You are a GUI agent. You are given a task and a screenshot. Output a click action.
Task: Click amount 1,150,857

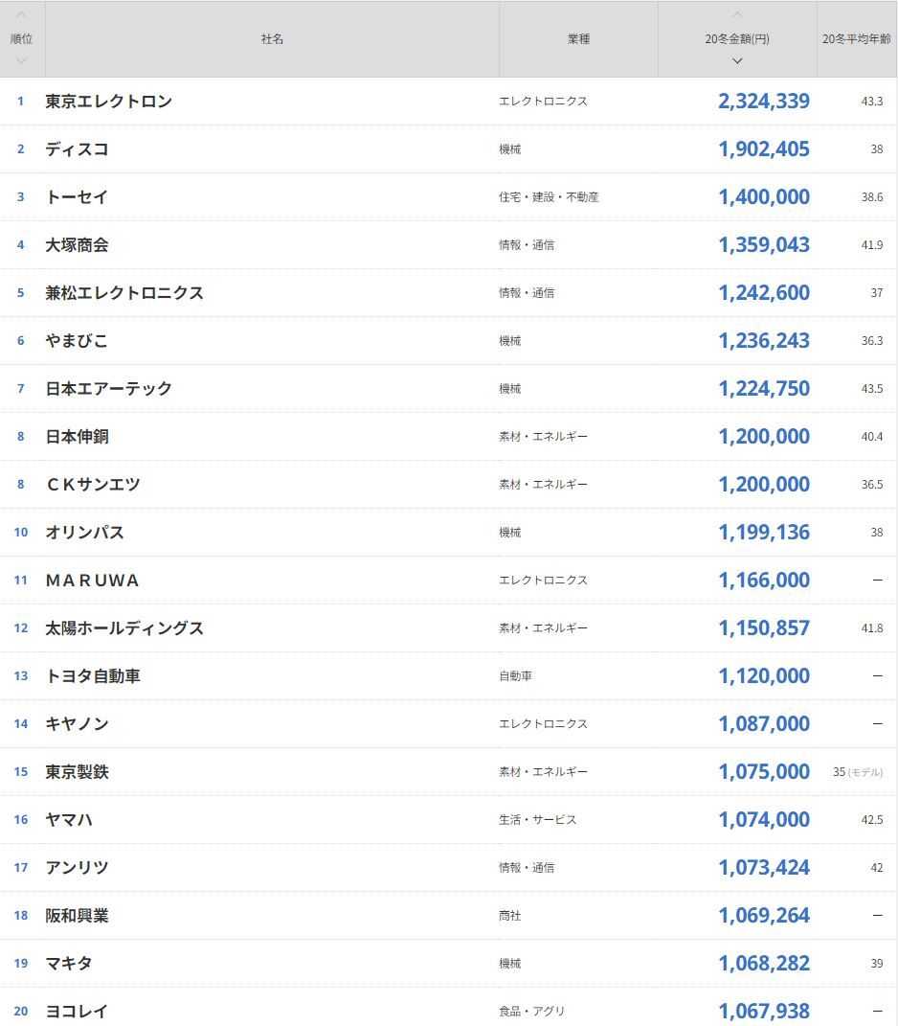[764, 628]
